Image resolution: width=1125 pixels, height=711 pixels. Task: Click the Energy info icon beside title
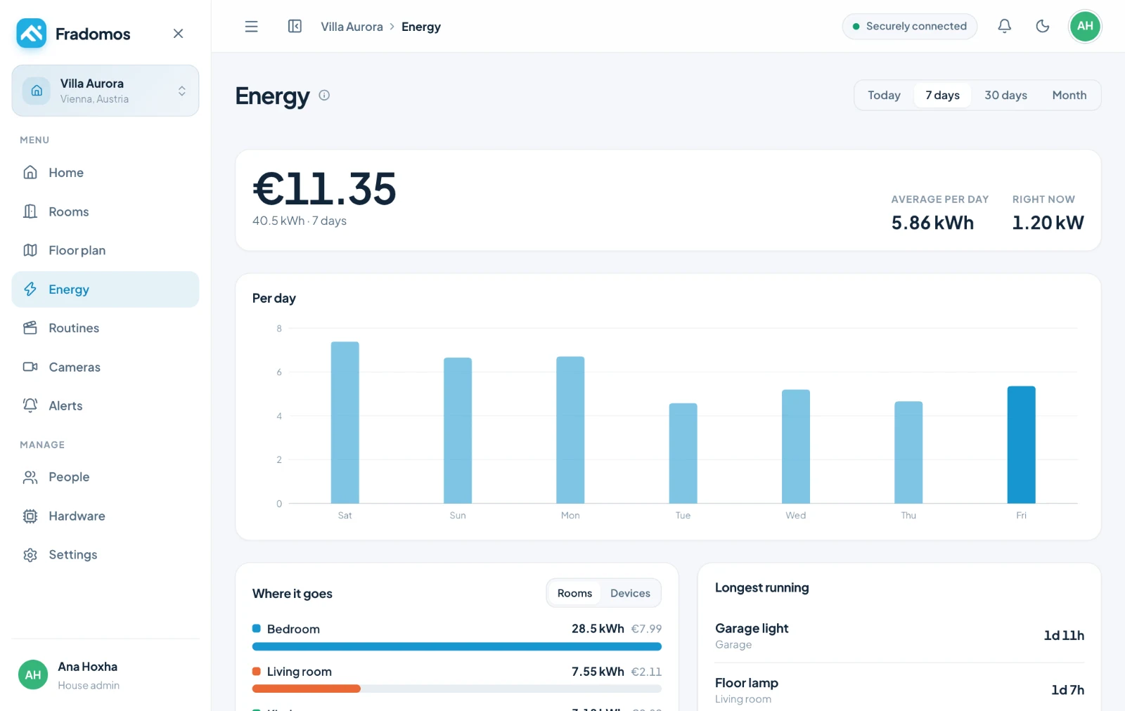pyautogui.click(x=324, y=96)
